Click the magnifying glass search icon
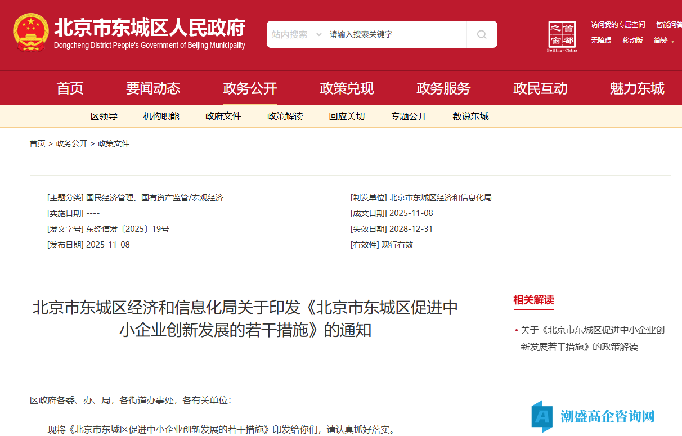The image size is (682, 436). (x=482, y=34)
